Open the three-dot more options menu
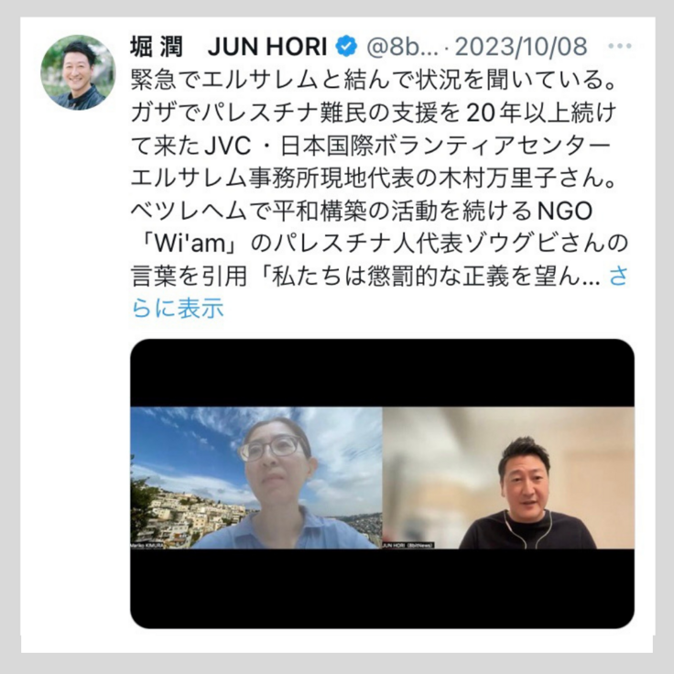This screenshot has width=674, height=674. (x=620, y=46)
